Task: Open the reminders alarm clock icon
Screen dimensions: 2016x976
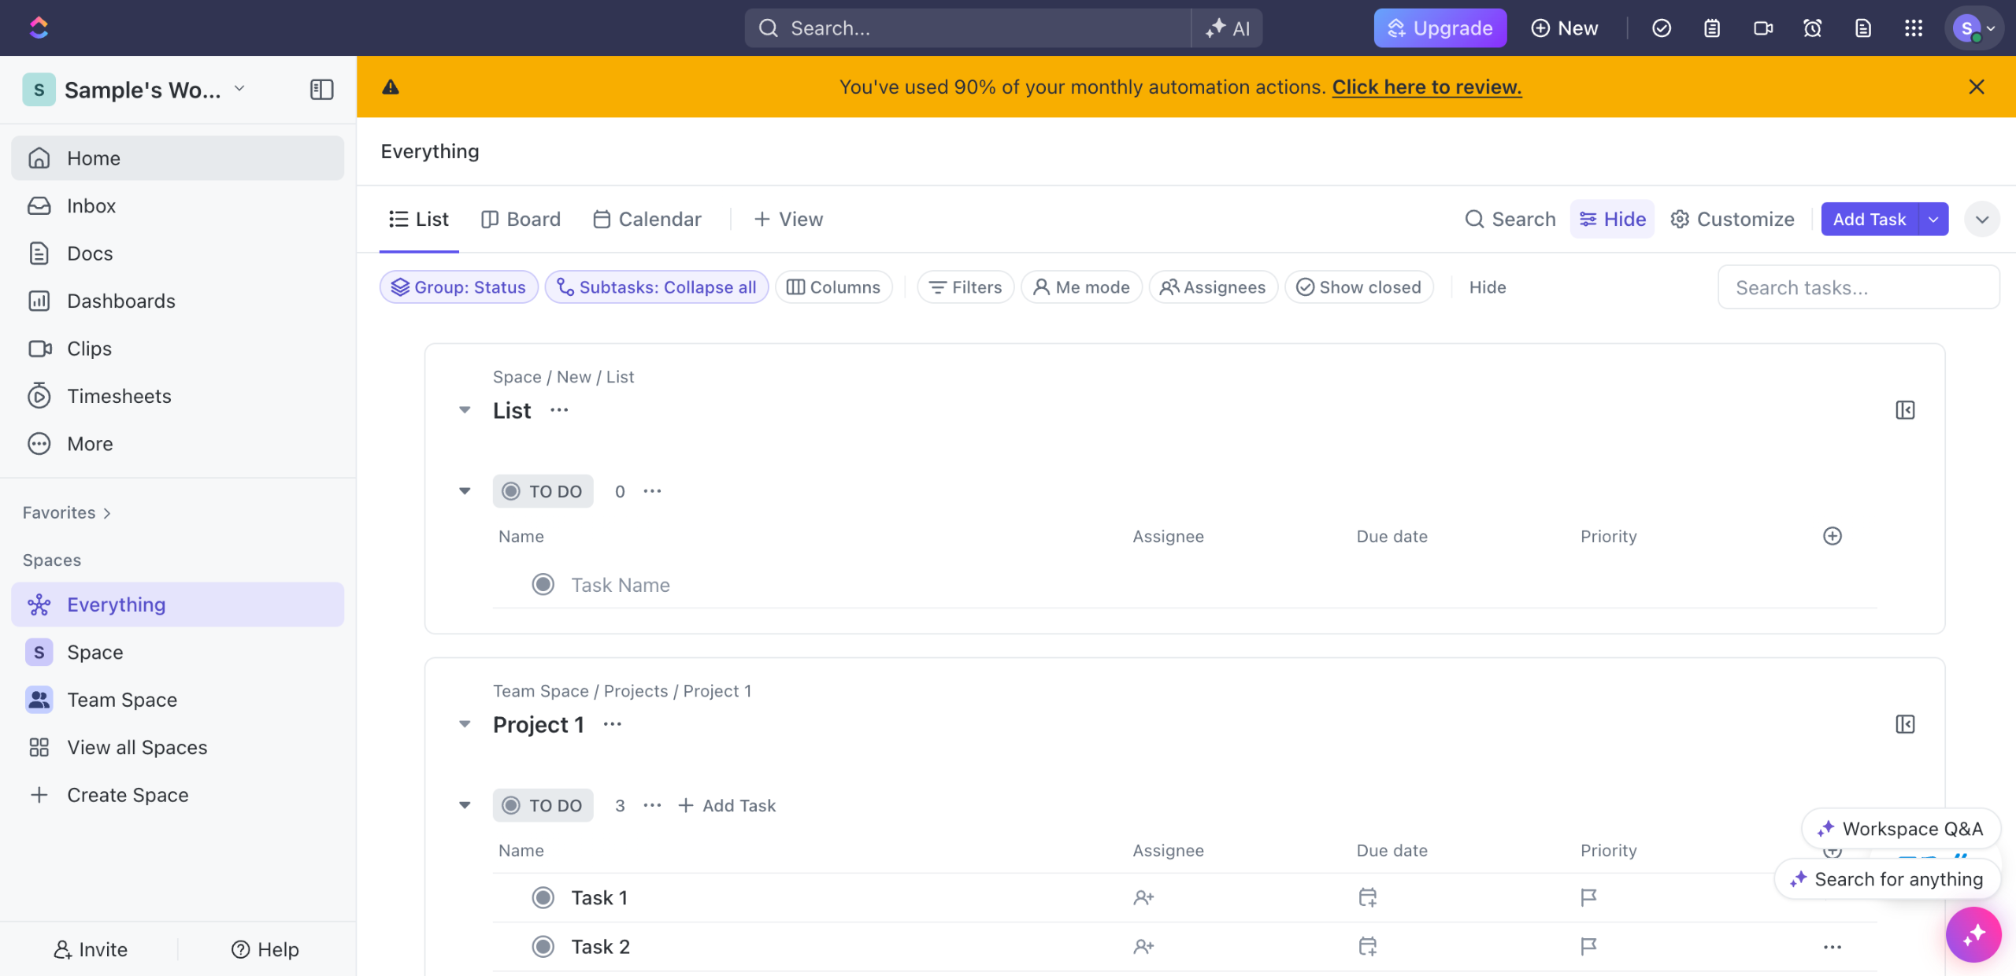Action: pyautogui.click(x=1813, y=28)
